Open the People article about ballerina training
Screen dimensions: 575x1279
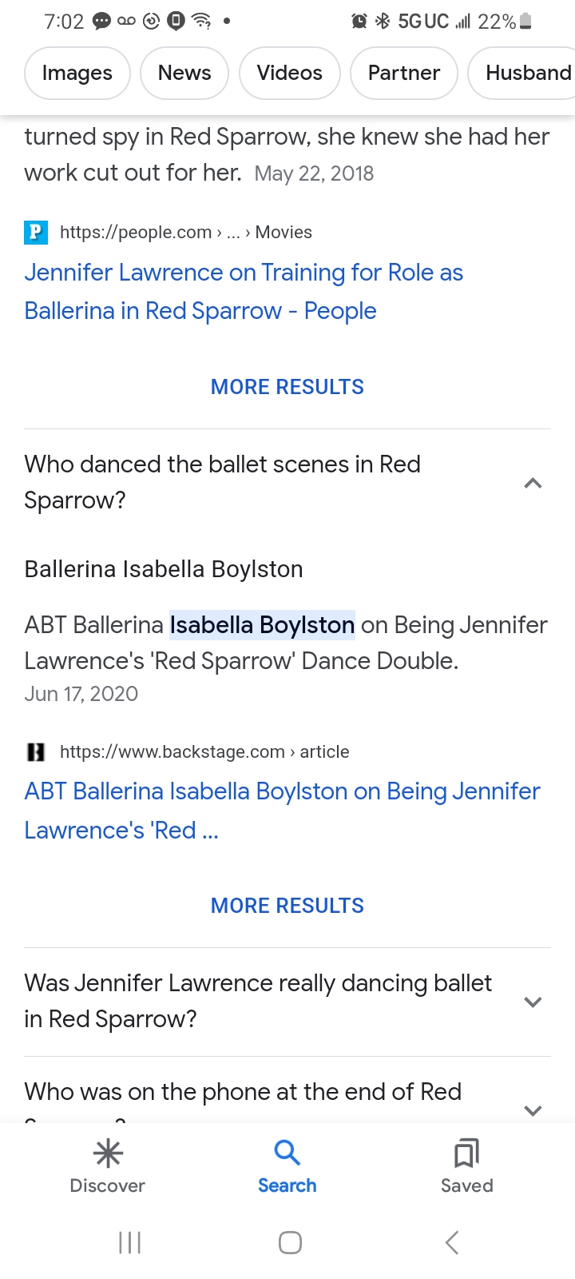(x=244, y=292)
